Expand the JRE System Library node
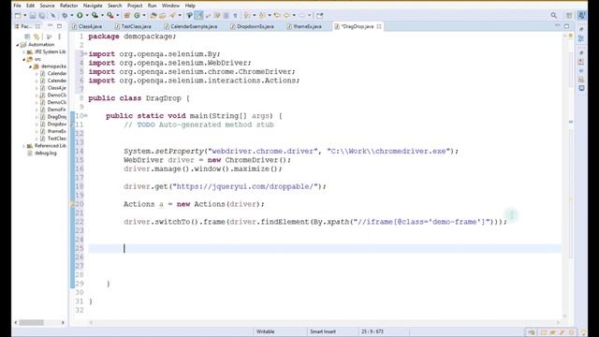Screen dimensions: 599x337 [x=23, y=52]
